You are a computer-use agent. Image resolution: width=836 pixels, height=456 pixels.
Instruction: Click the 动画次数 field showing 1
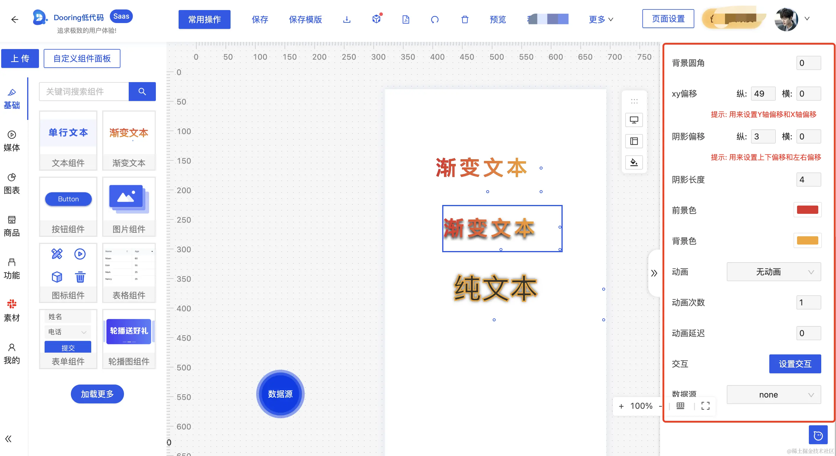tap(809, 302)
